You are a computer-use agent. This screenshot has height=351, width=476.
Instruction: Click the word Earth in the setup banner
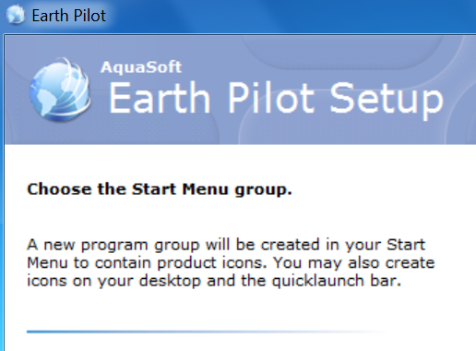pyautogui.click(x=160, y=99)
